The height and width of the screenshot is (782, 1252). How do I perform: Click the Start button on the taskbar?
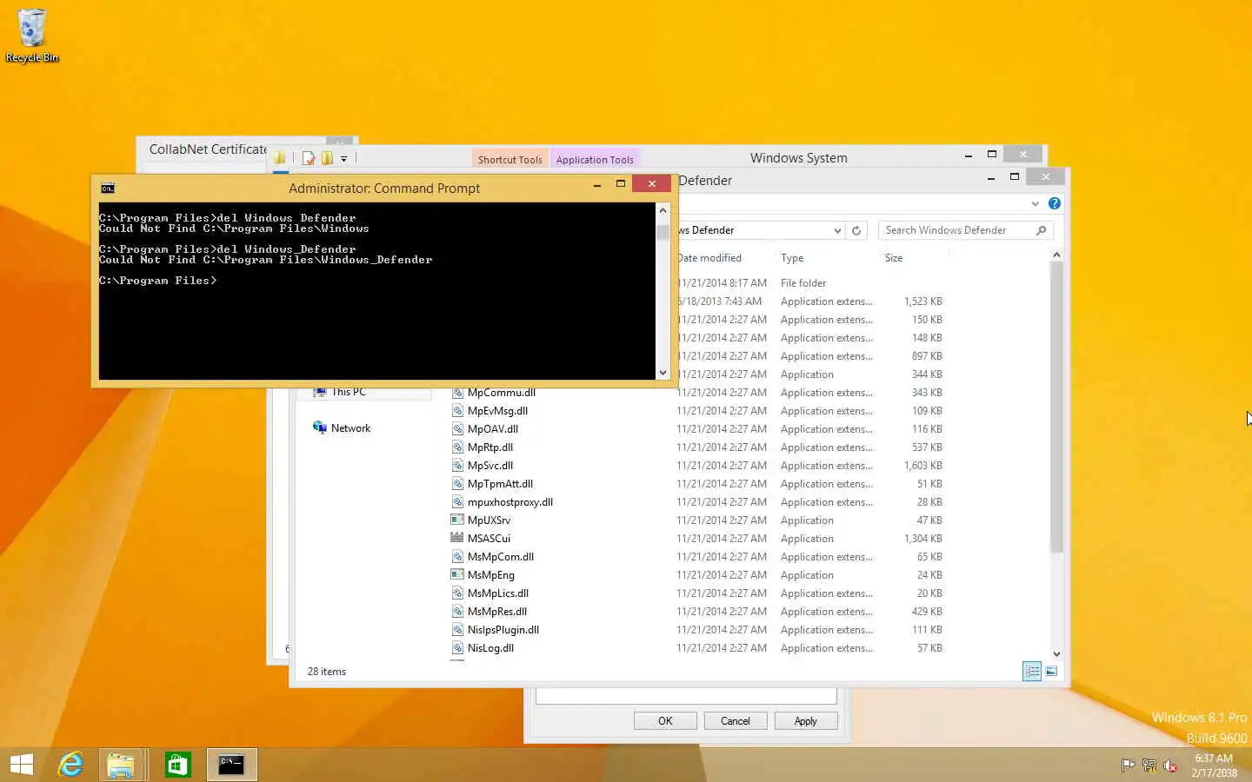(22, 765)
